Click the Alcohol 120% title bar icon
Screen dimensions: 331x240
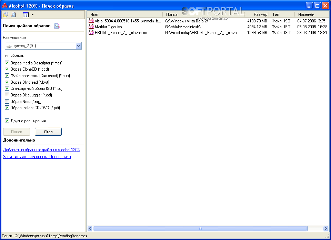point(4,6)
